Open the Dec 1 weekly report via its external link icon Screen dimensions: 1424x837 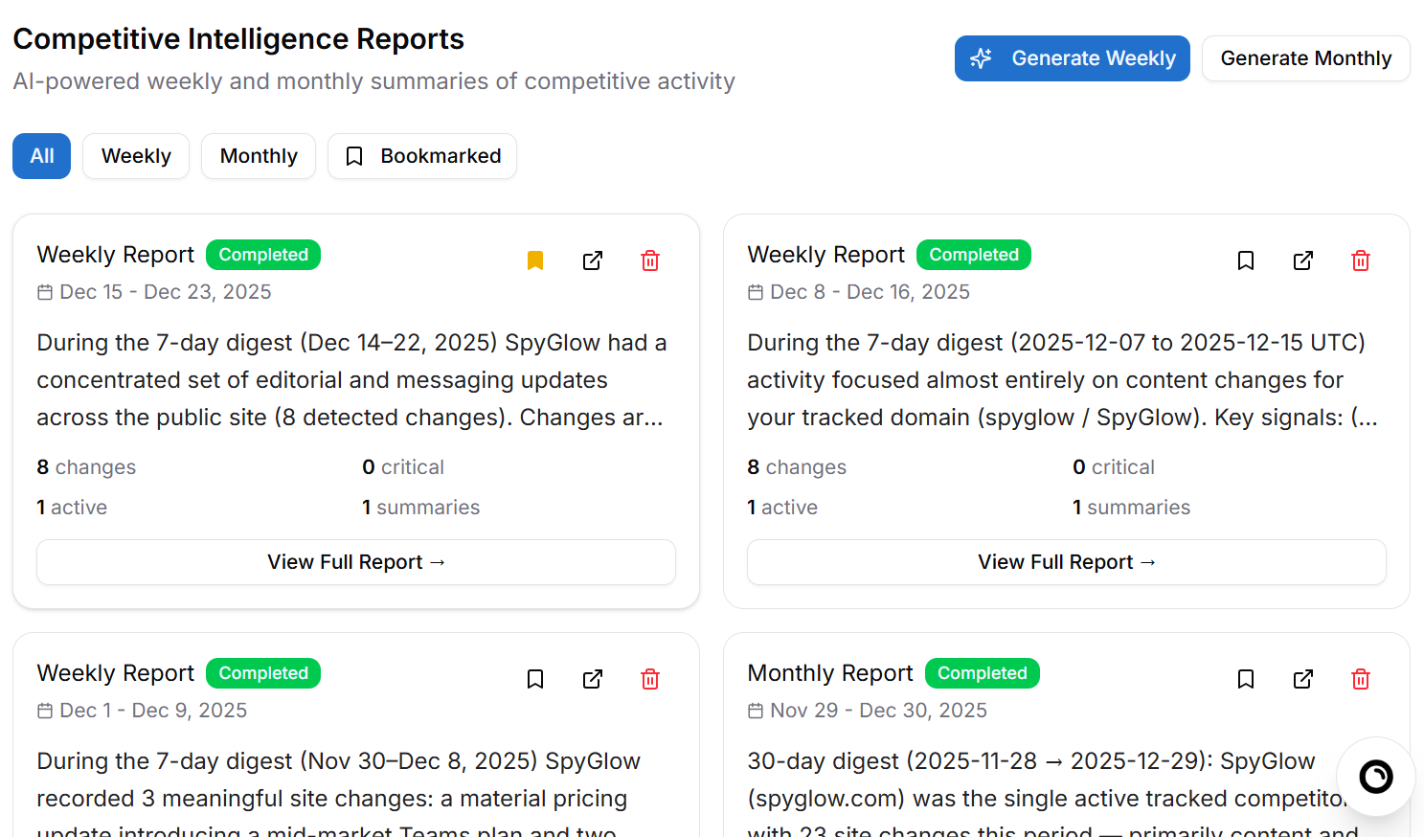coord(593,678)
